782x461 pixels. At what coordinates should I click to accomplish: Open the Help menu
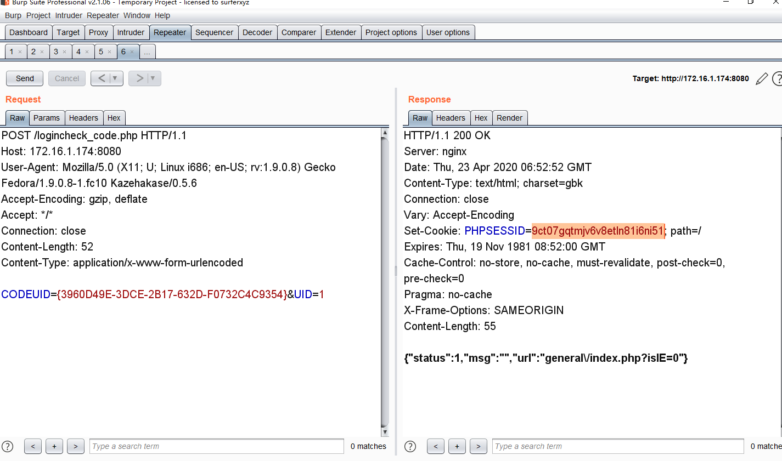coord(162,15)
